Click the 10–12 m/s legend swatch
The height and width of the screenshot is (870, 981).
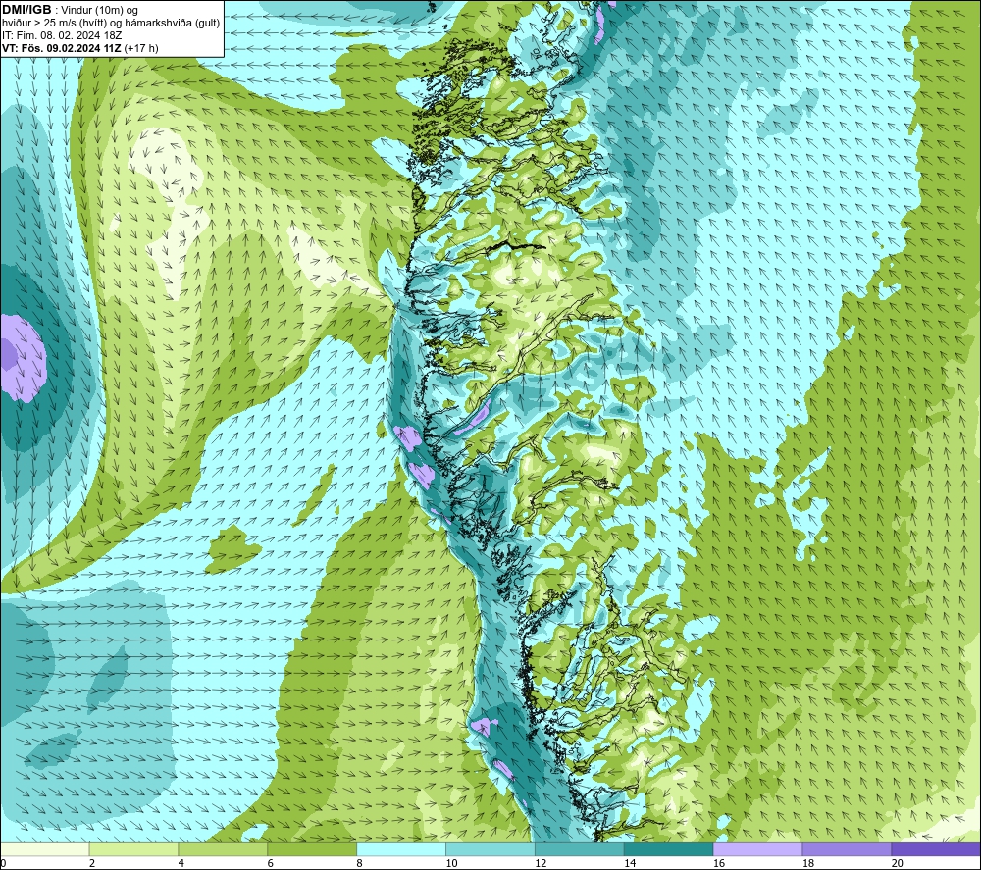490,848
